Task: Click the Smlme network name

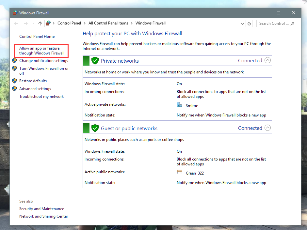Action: point(192,106)
